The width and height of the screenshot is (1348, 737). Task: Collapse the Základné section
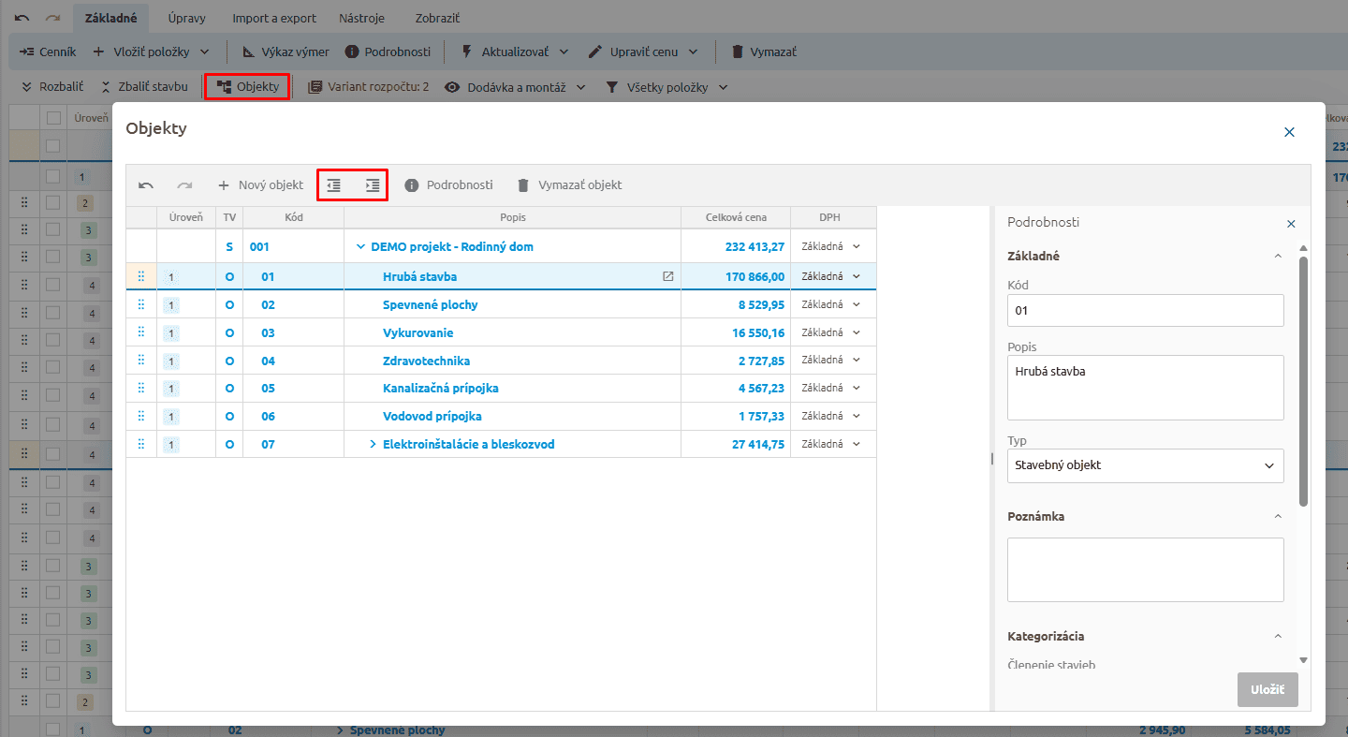[x=1278, y=256]
